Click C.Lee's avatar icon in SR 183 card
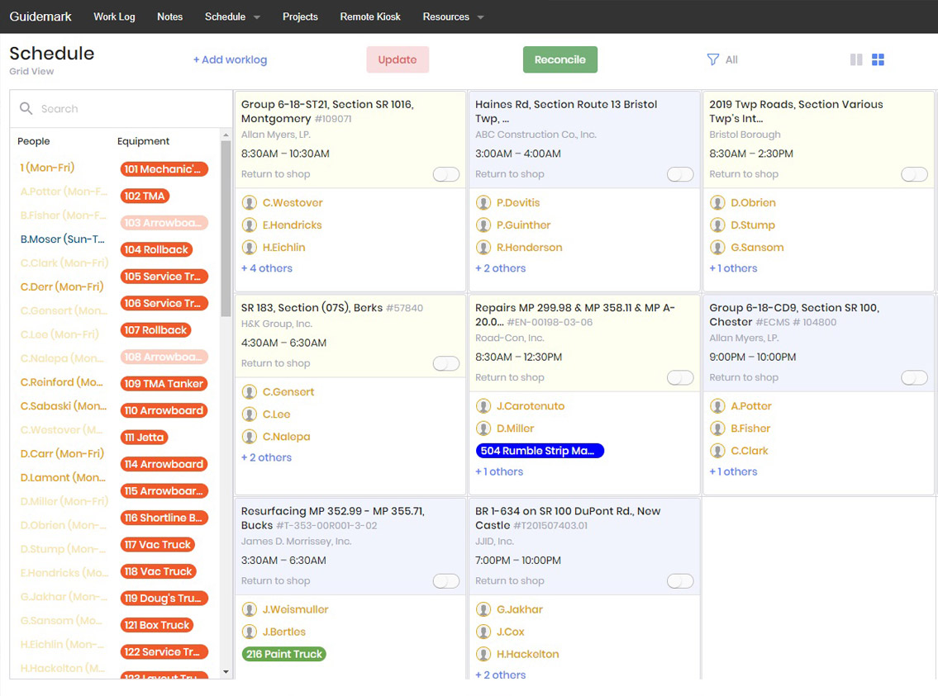This screenshot has width=938, height=696. (249, 414)
